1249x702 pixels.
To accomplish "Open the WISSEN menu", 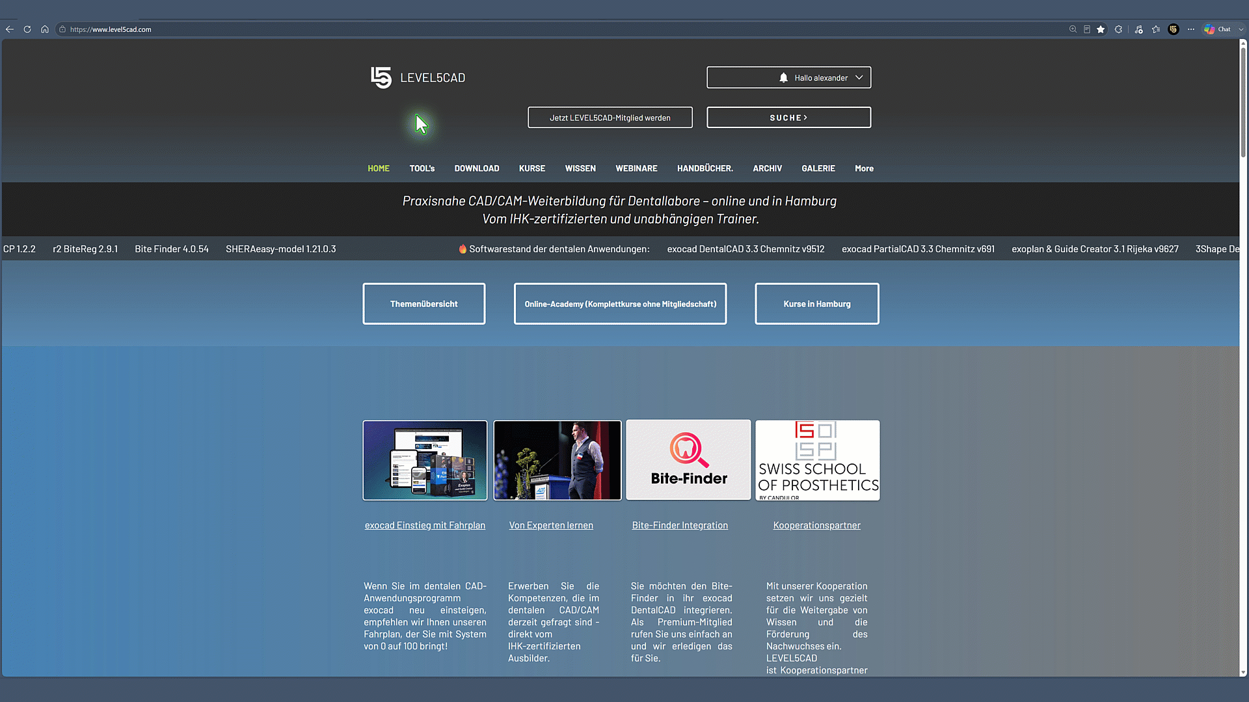I will click(580, 168).
